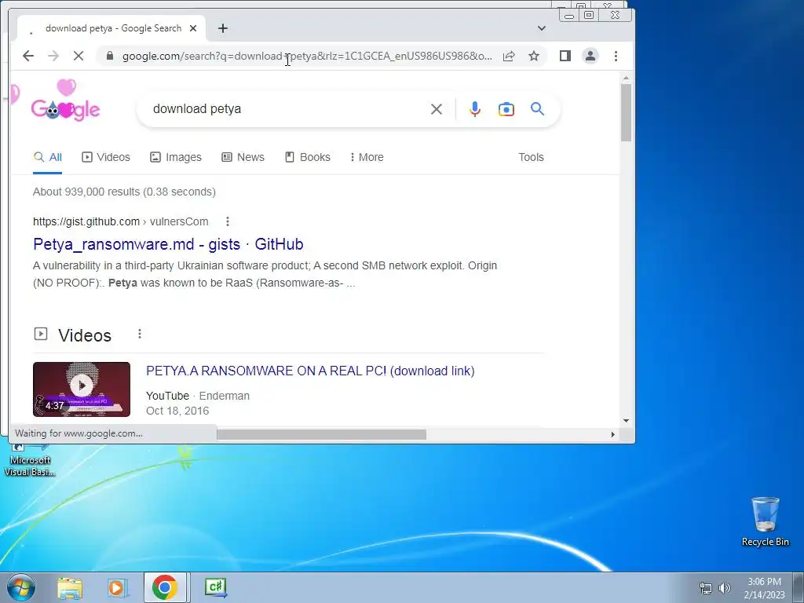Viewport: 804px width, 603px height.
Task: Open 'PETYA.A RANSOMWARE ON A REAL PC!' link
Action: pos(310,371)
